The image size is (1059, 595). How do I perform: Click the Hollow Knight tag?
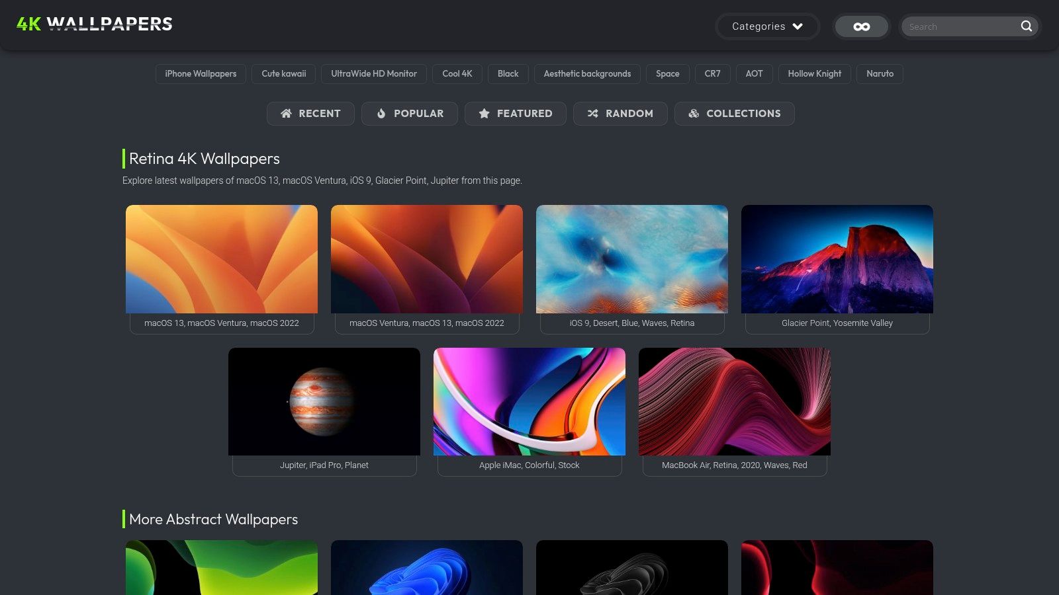(815, 74)
